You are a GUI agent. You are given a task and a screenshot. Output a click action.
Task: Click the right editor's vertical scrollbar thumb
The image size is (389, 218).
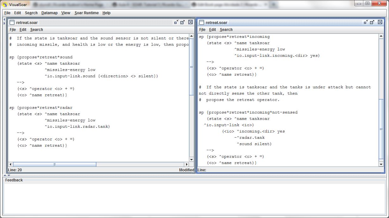tap(381, 129)
